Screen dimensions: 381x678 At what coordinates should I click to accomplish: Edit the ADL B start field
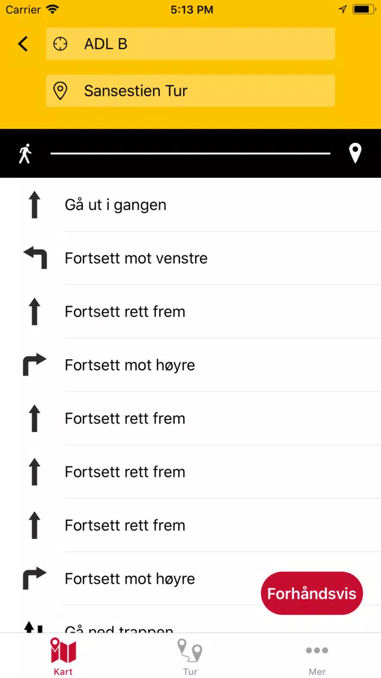191,44
